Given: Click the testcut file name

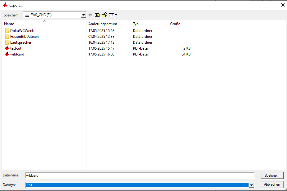Looking at the screenshot, I should point(16,48).
